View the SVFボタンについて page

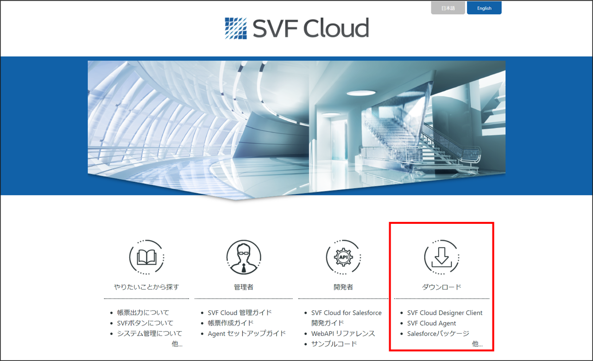pyautogui.click(x=145, y=323)
